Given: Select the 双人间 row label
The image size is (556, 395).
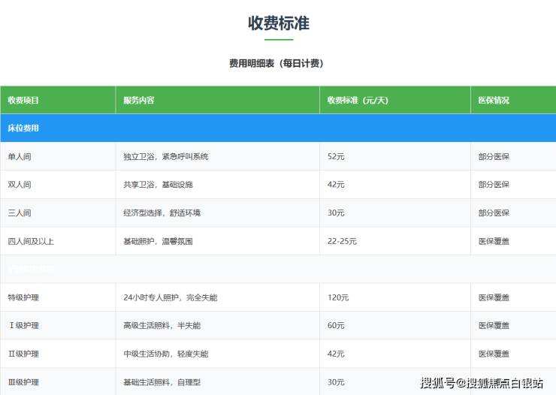Looking at the screenshot, I should 20,185.
